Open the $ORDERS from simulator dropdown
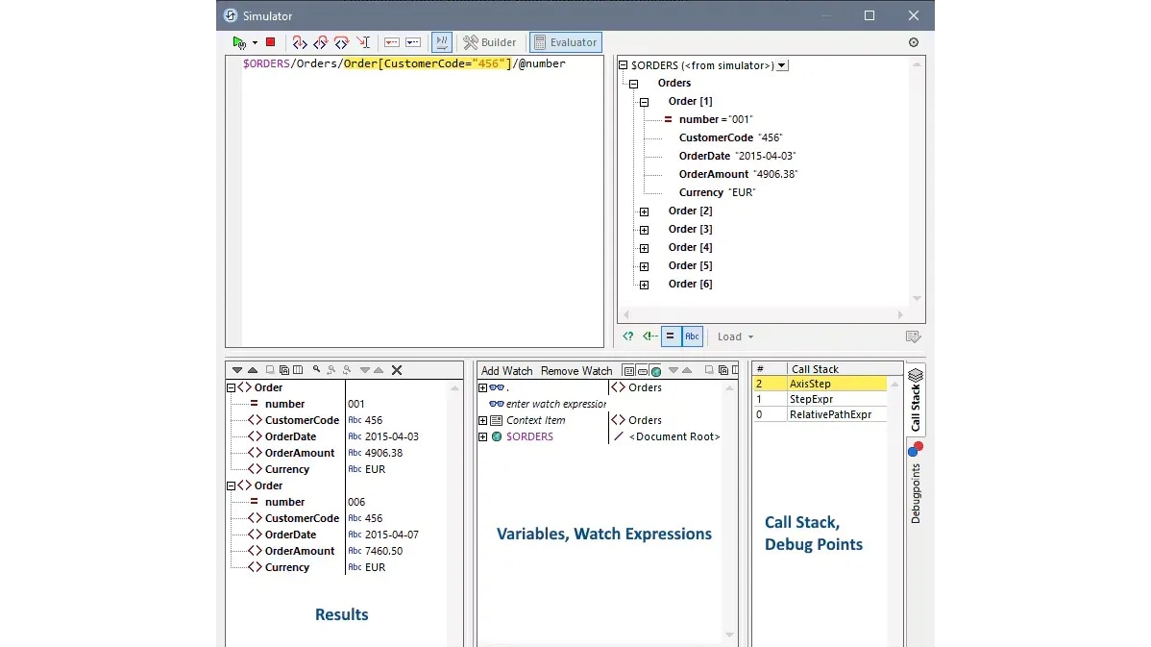The width and height of the screenshot is (1151, 647). coord(783,63)
